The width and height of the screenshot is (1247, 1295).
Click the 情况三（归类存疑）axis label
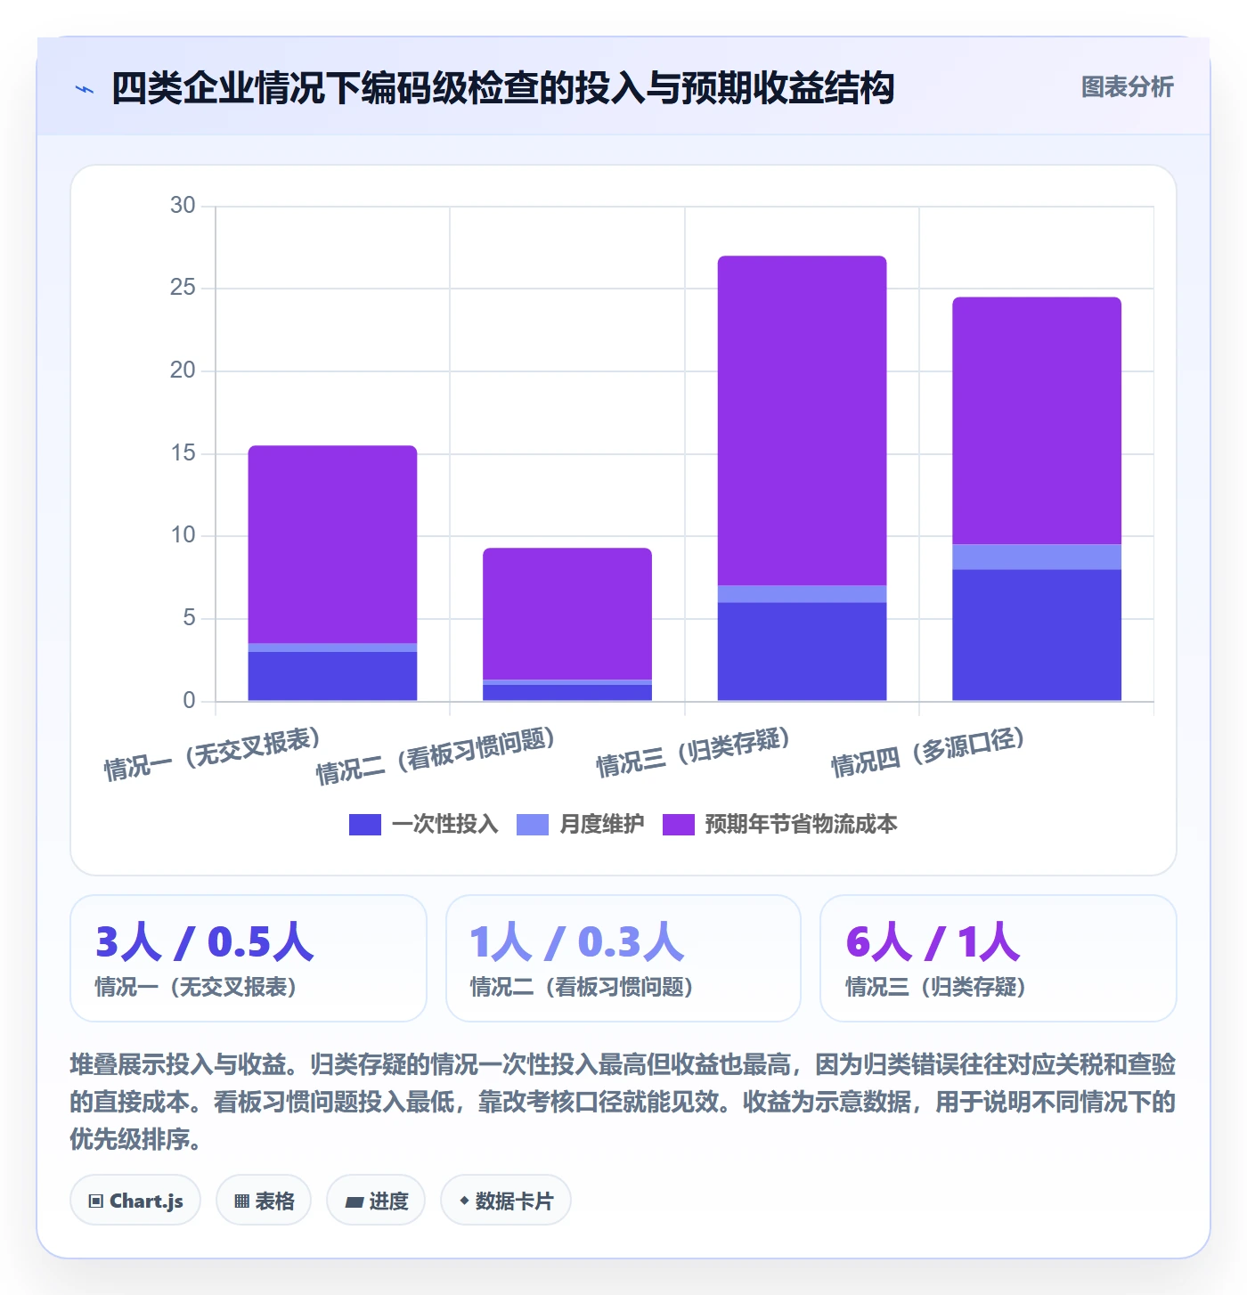pos(693,752)
